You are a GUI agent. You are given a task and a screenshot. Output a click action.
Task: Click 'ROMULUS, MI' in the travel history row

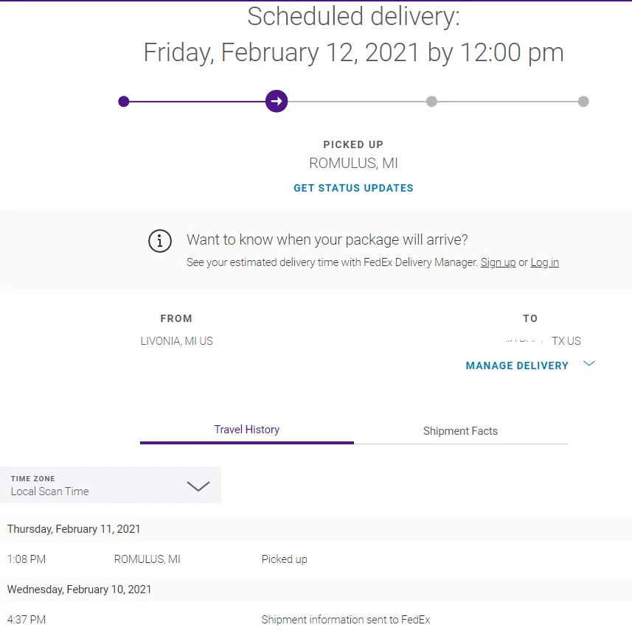pyautogui.click(x=147, y=559)
